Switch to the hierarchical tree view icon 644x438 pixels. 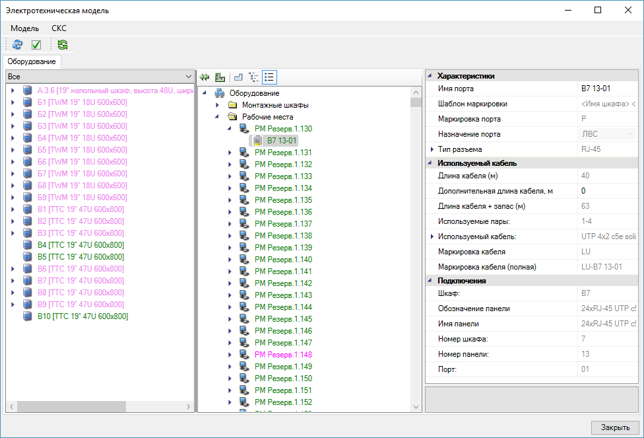[x=254, y=77]
